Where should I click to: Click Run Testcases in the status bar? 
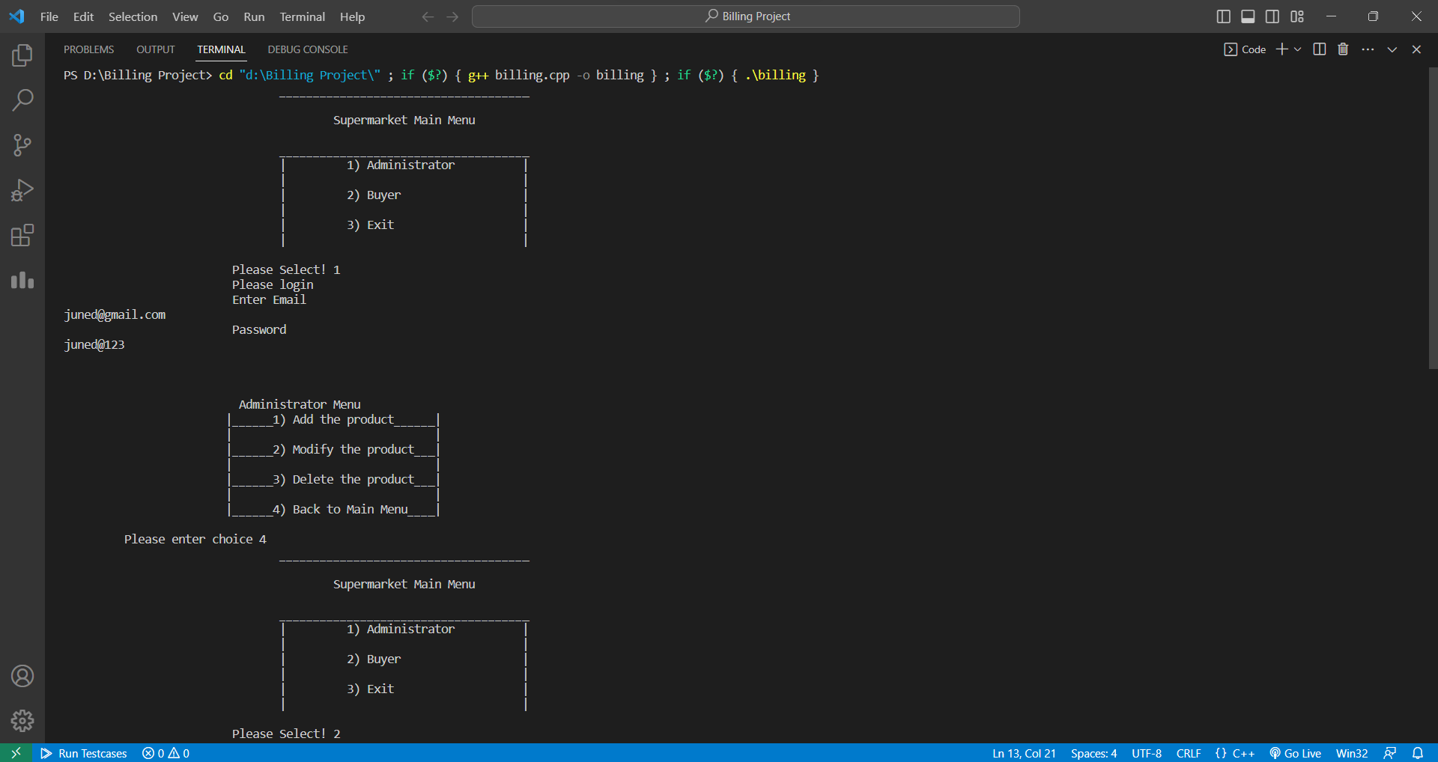83,753
